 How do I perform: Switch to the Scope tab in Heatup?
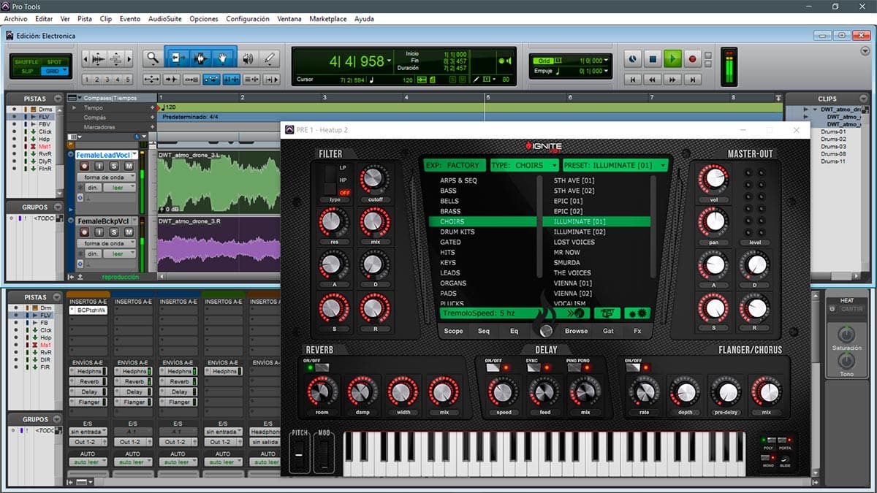(453, 331)
